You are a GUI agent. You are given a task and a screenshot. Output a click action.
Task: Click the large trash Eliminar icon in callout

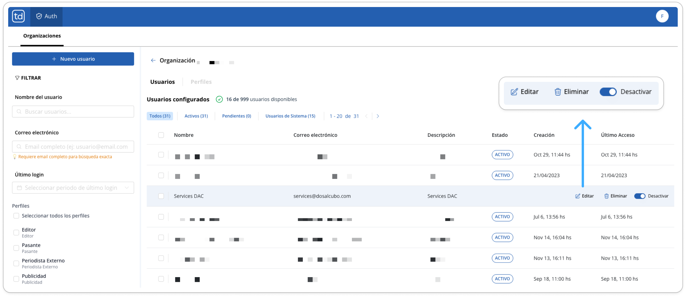pos(558,92)
